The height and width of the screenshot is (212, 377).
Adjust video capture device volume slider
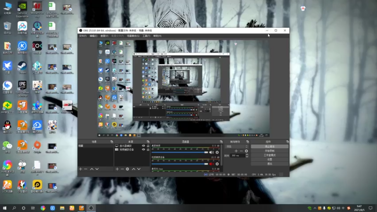coord(180,164)
